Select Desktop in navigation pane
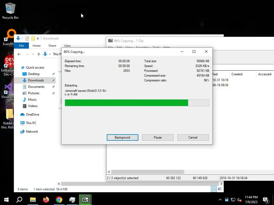 (34, 74)
